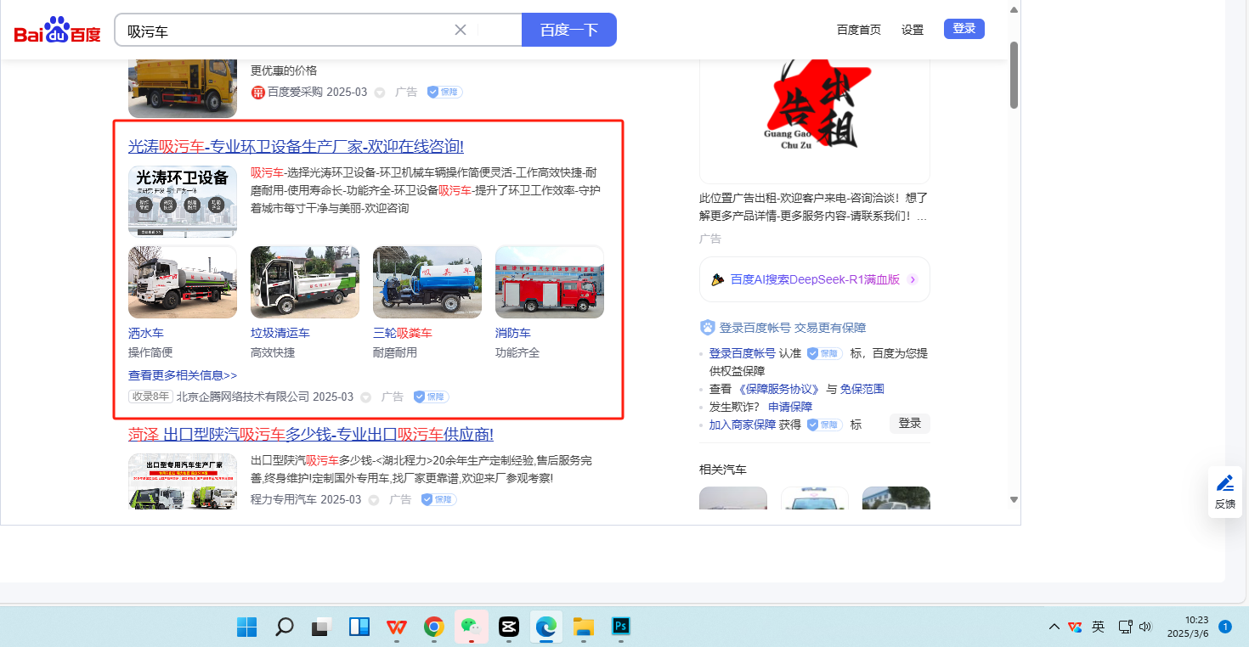Click the 登录 button beside 加入商家保障
The height and width of the screenshot is (647, 1249).
[910, 423]
